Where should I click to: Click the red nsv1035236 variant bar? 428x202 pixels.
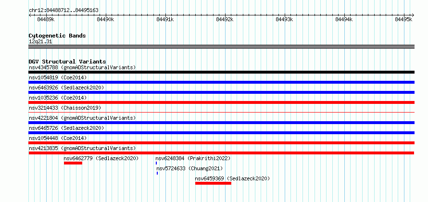click(x=221, y=102)
